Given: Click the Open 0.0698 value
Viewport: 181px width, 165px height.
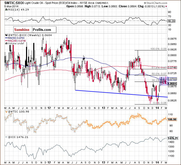Looking at the screenshot, I should pyautogui.click(x=75, y=6).
